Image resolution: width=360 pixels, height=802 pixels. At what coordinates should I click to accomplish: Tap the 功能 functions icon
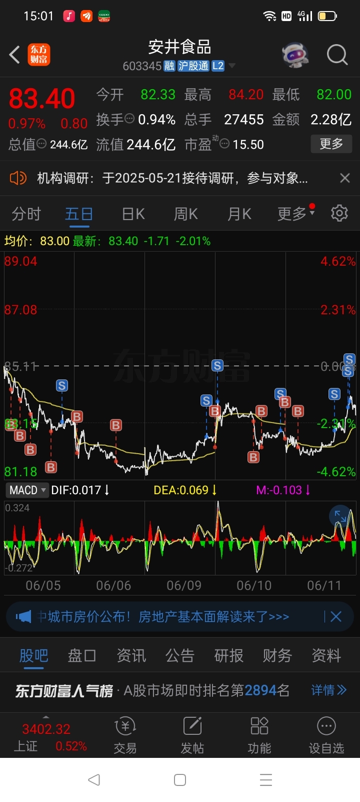pos(259,735)
